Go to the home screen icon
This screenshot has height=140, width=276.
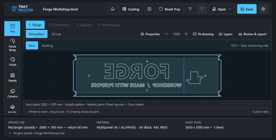[x=113, y=9]
